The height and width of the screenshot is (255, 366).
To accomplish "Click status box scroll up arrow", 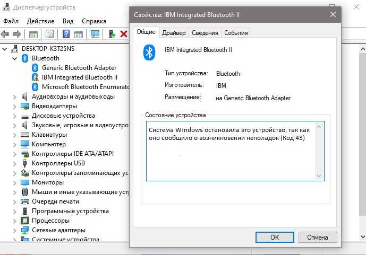I will 319,127.
